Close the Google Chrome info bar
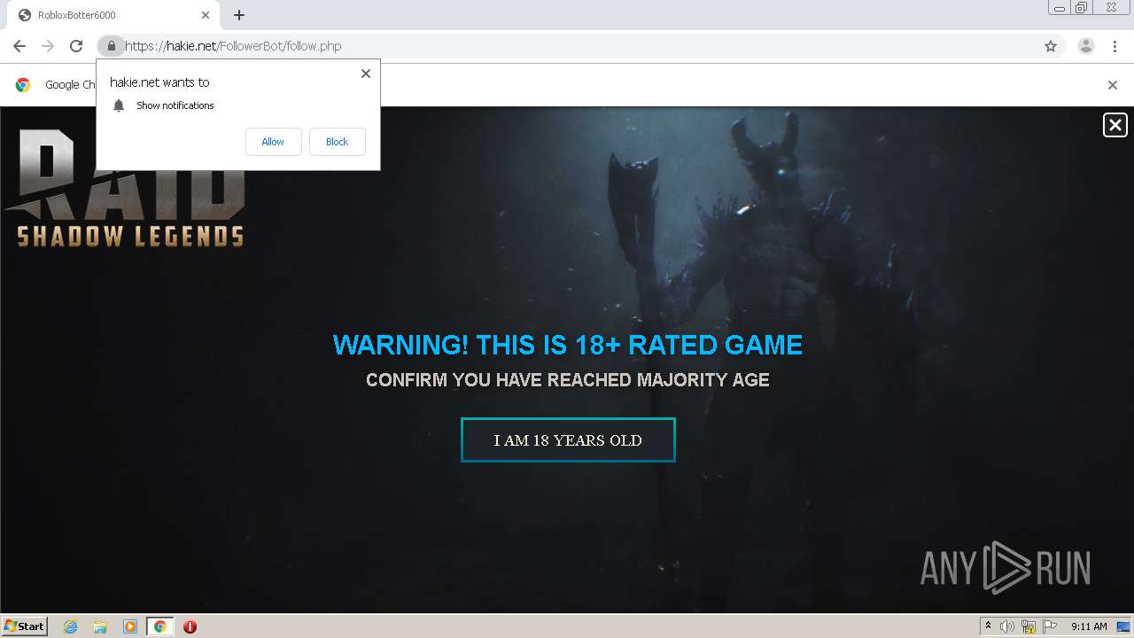This screenshot has width=1134, height=638. [x=1113, y=85]
